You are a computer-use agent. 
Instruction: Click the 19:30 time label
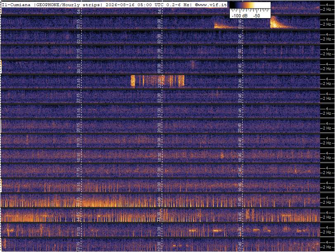coord(159,142)
